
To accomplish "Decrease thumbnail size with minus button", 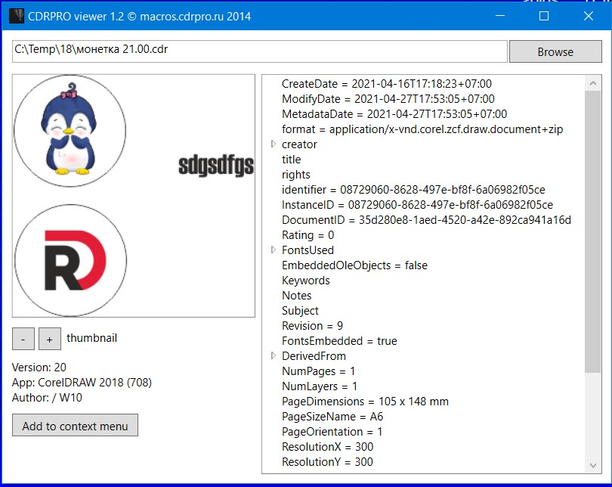I will pyautogui.click(x=23, y=339).
